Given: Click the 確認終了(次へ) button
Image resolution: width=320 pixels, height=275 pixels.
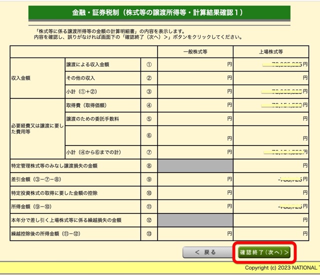Looking at the screenshot, I should click(x=264, y=252).
